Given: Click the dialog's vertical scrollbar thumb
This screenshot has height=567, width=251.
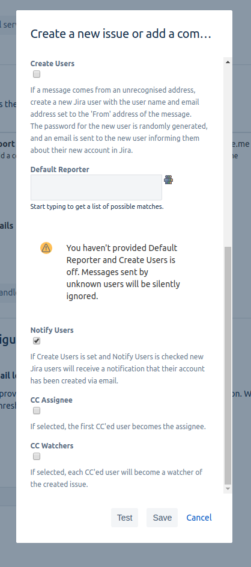Looking at the screenshot, I should [228, 365].
